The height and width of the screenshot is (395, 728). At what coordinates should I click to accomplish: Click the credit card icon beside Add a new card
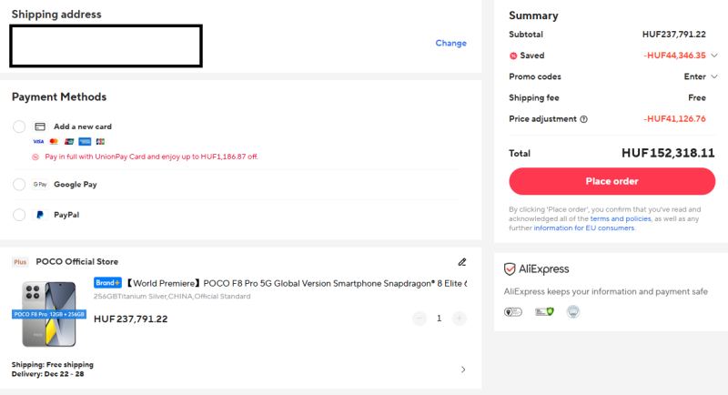[40, 127]
